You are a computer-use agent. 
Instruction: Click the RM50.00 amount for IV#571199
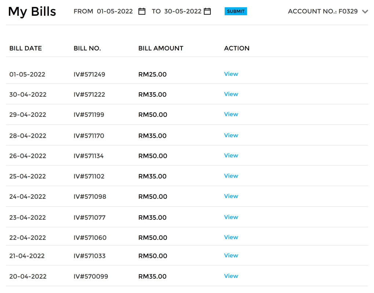153,115
